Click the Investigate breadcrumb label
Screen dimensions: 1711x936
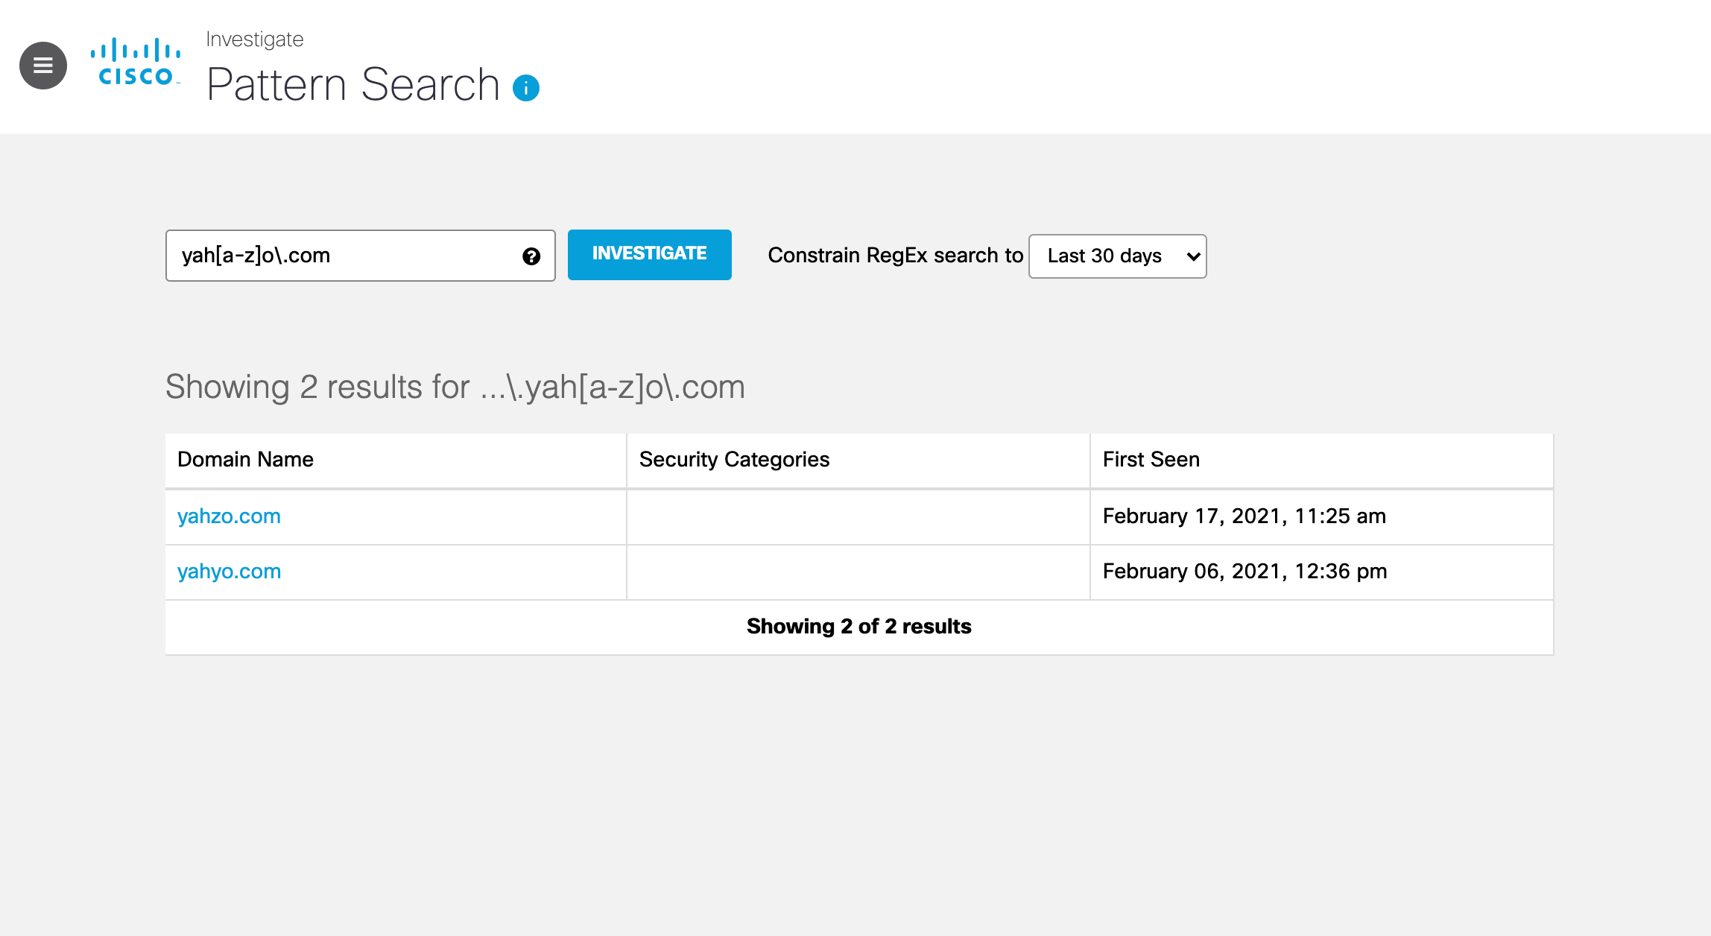tap(254, 39)
